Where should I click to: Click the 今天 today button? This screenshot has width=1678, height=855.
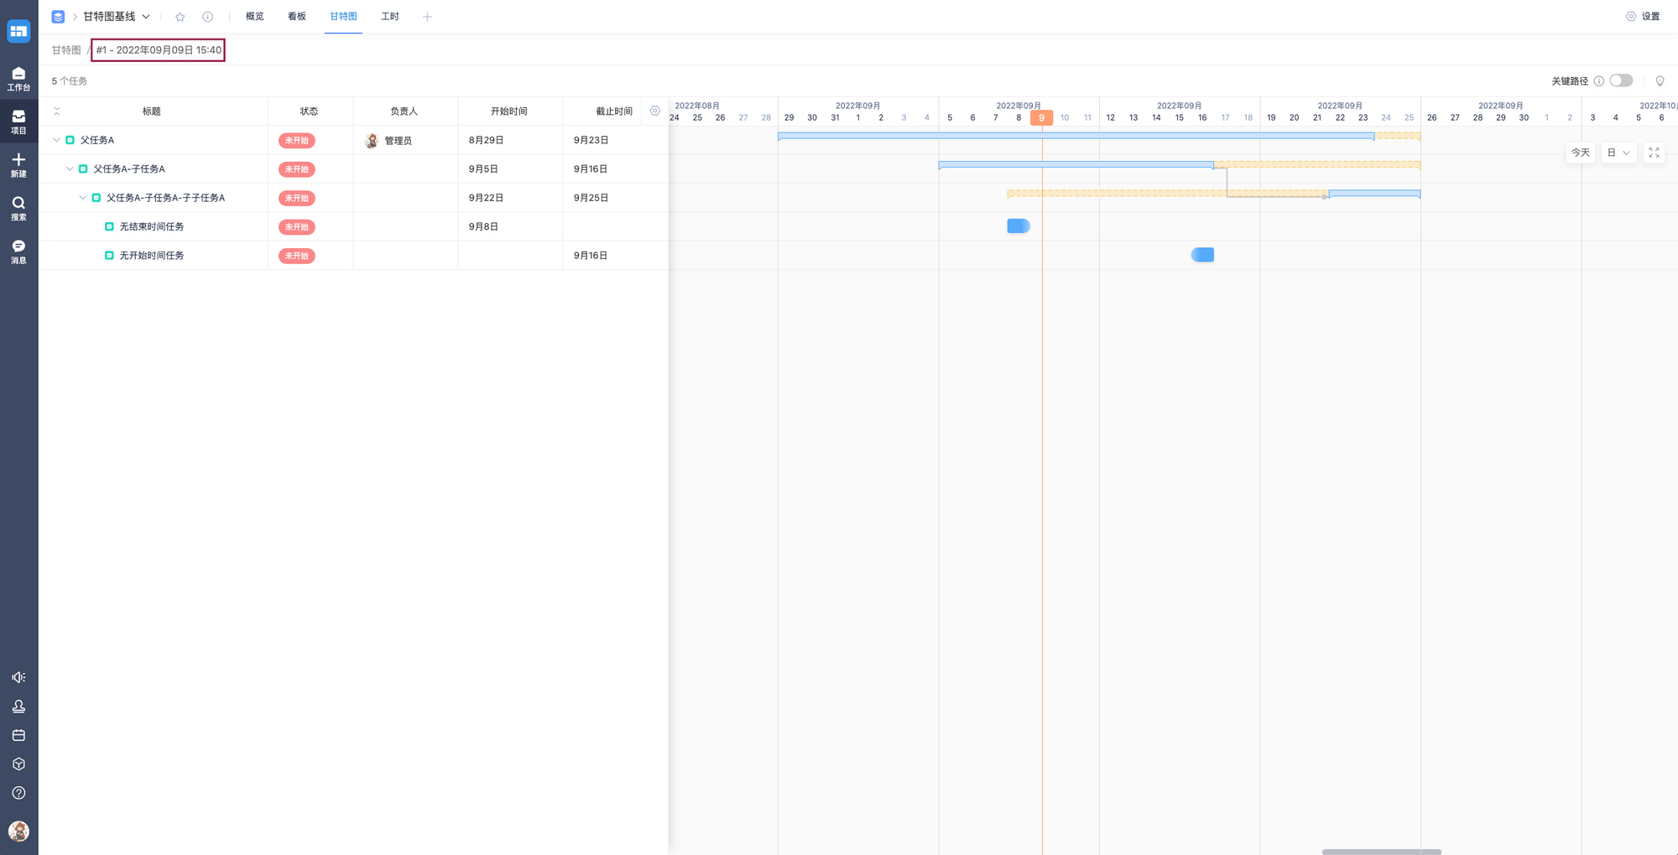tap(1581, 153)
